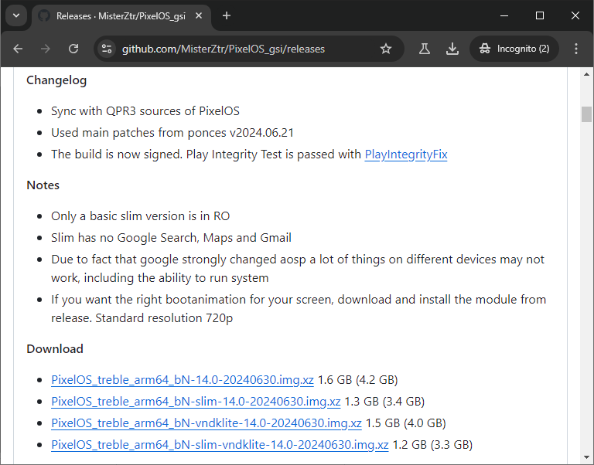Minimize the Chrome window
594x465 pixels.
504,16
